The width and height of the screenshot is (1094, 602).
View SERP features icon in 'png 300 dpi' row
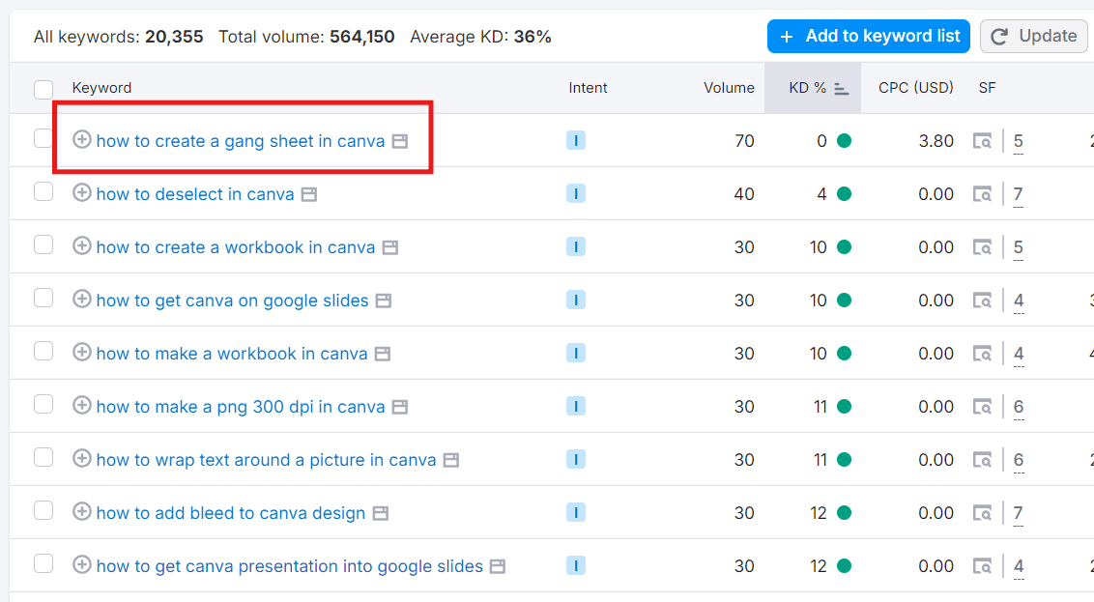coord(982,407)
